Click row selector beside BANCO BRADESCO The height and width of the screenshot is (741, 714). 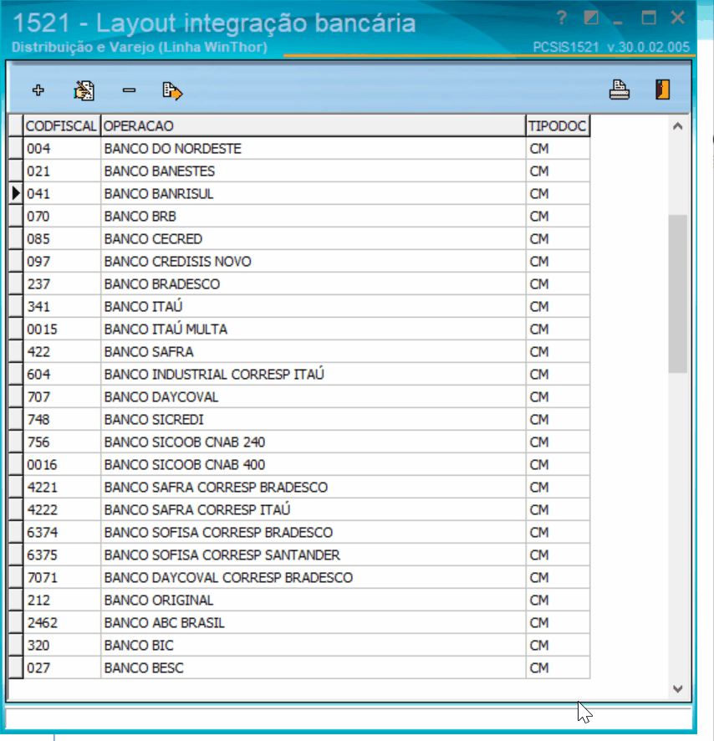coord(16,284)
